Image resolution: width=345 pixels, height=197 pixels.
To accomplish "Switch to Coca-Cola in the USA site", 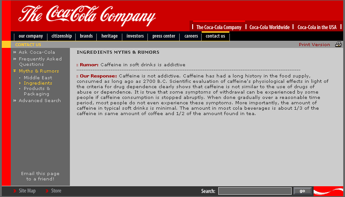I will tap(317, 27).
